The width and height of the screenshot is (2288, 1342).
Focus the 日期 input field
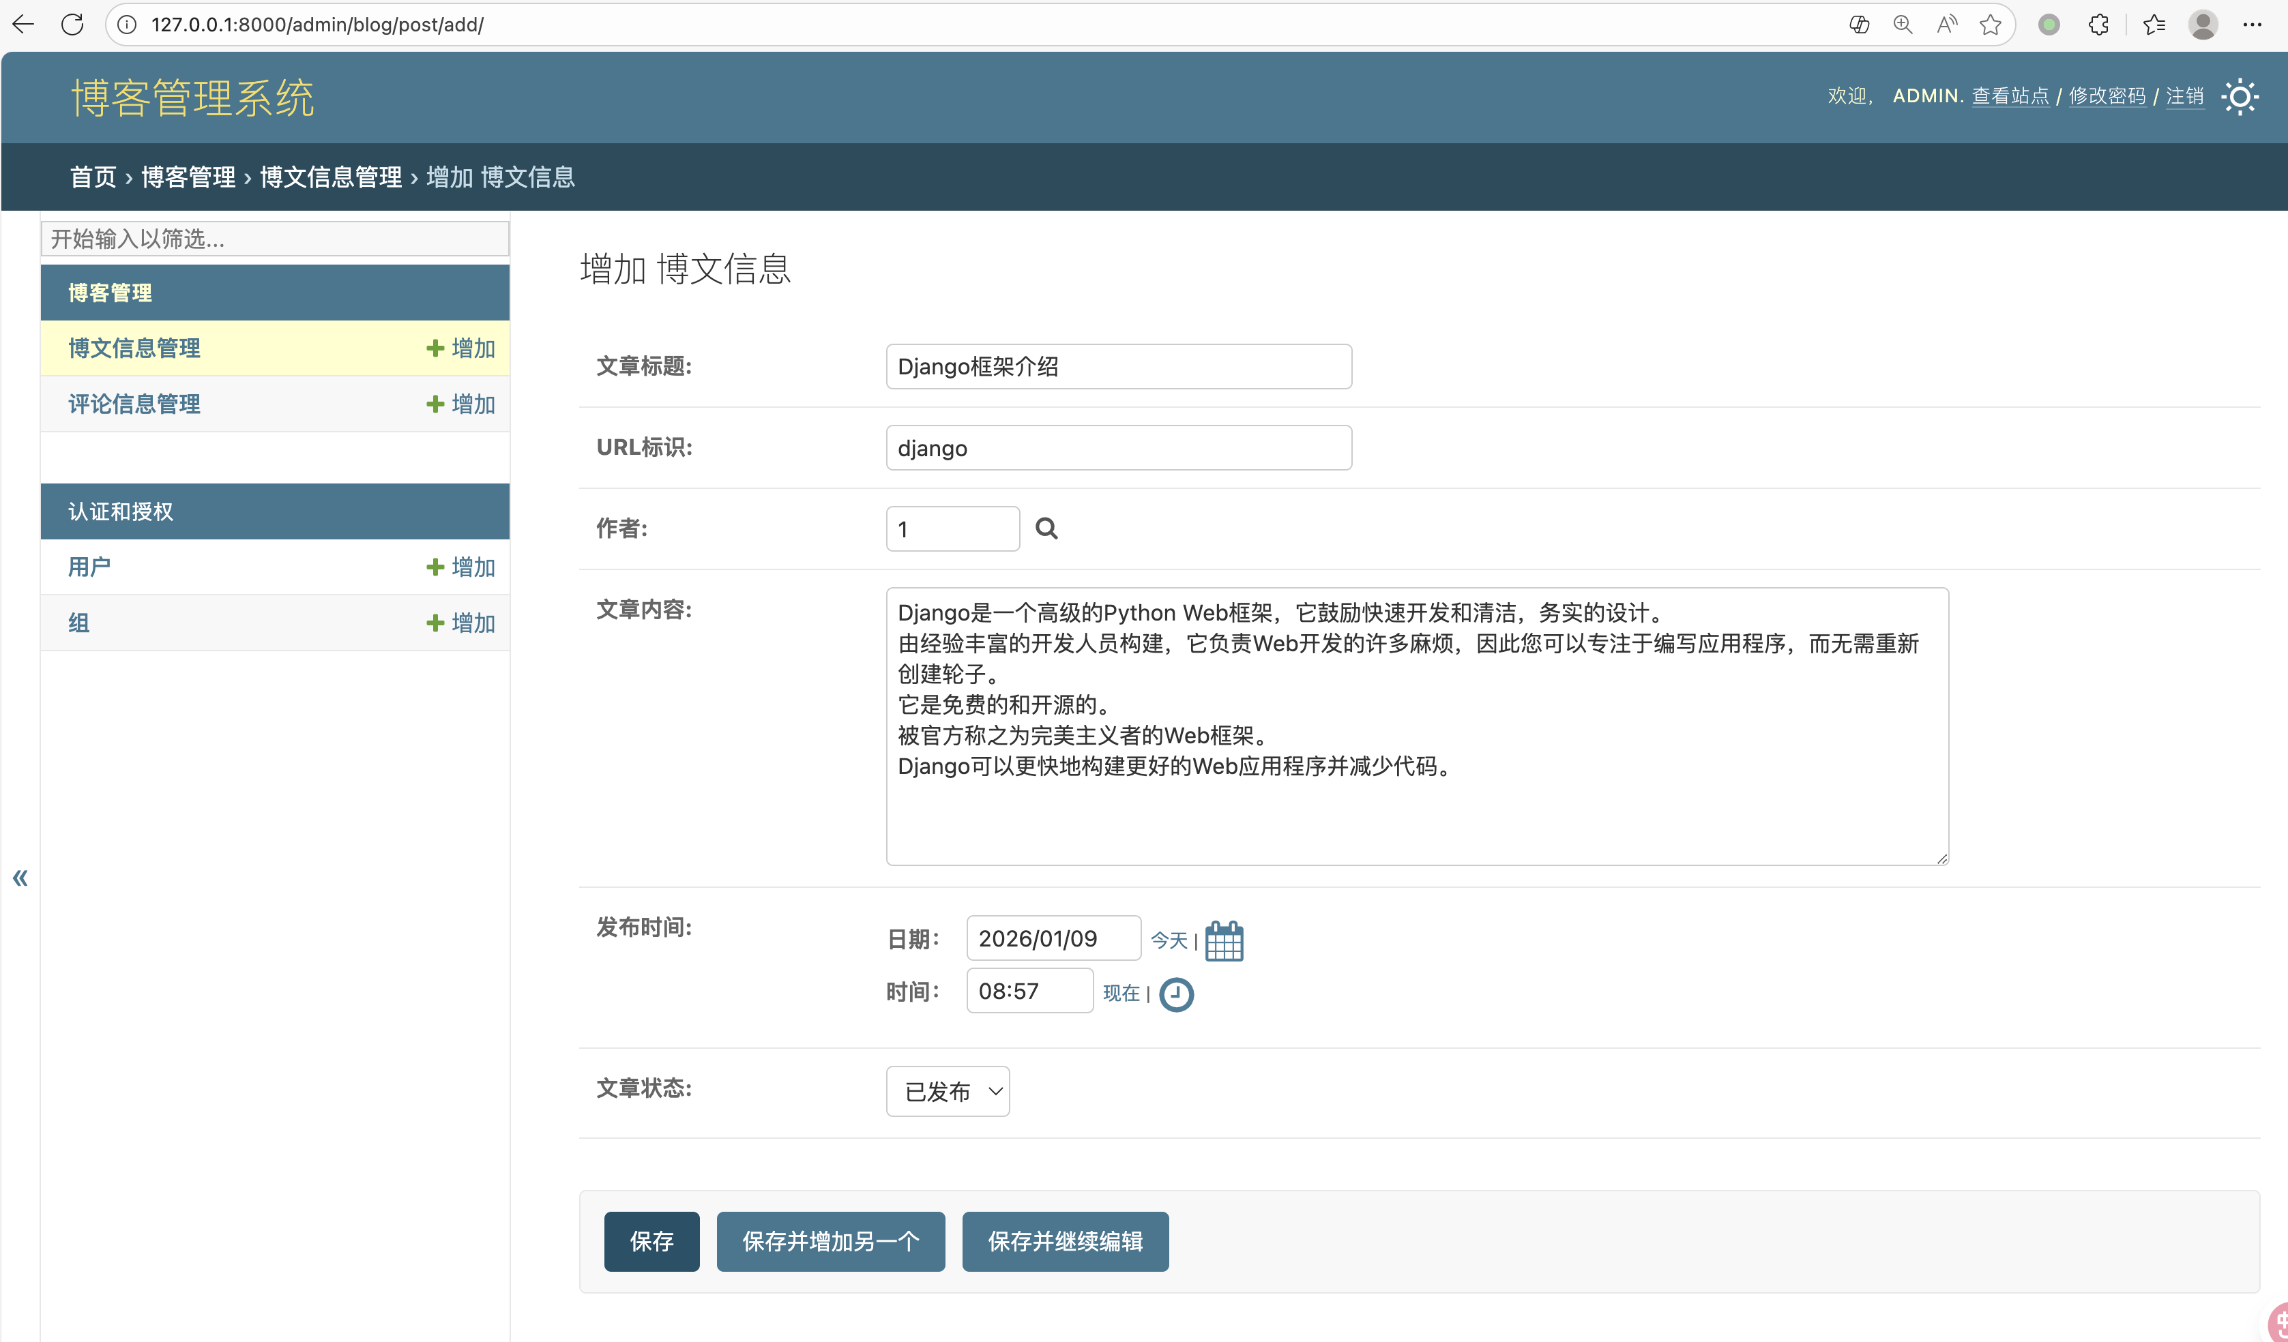[1053, 938]
